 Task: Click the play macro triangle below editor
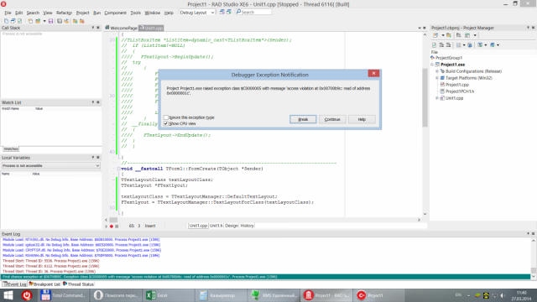(x=107, y=226)
